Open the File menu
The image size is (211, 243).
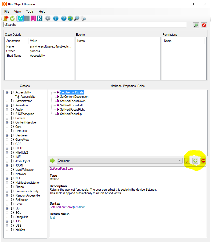[x=7, y=12]
